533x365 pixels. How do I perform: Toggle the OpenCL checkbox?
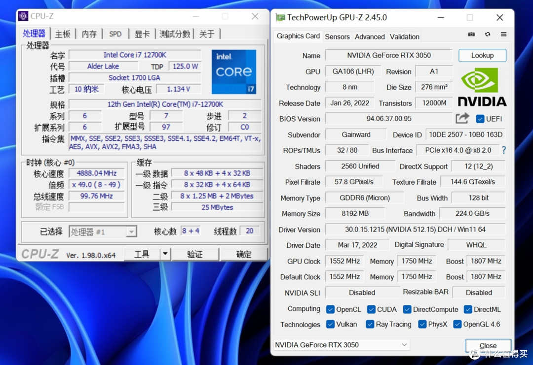coord(330,309)
